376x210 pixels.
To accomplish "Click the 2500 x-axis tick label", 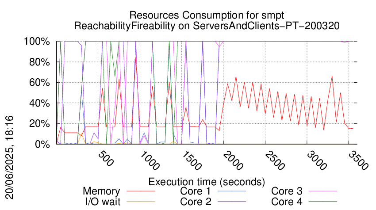I will coord(275,160).
